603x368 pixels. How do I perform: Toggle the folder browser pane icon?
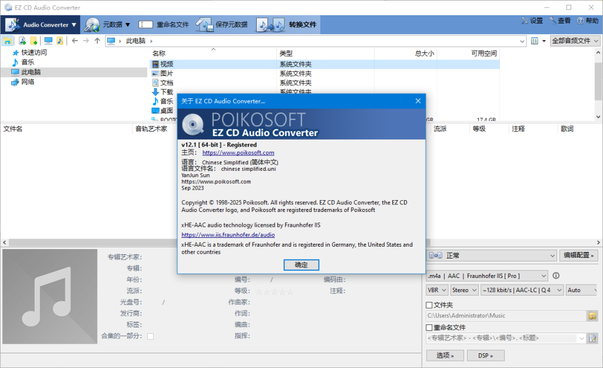point(7,41)
